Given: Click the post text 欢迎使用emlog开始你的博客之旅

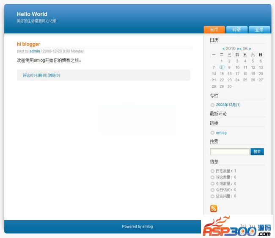Looking at the screenshot, I should pos(49,61).
